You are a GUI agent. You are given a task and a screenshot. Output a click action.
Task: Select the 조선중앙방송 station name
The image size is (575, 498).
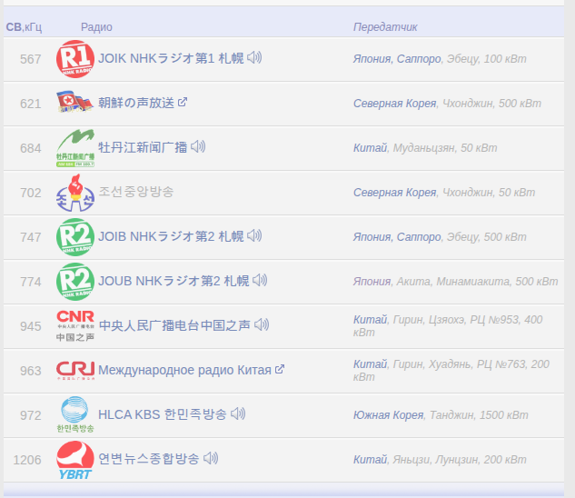[136, 192]
